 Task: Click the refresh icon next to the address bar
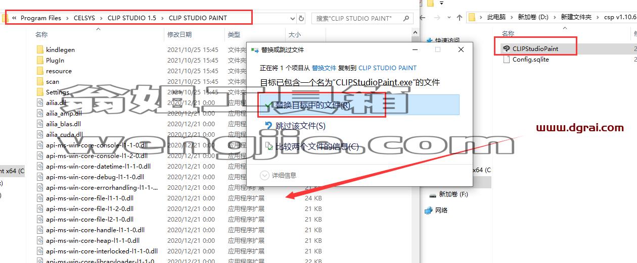pyautogui.click(x=302, y=18)
